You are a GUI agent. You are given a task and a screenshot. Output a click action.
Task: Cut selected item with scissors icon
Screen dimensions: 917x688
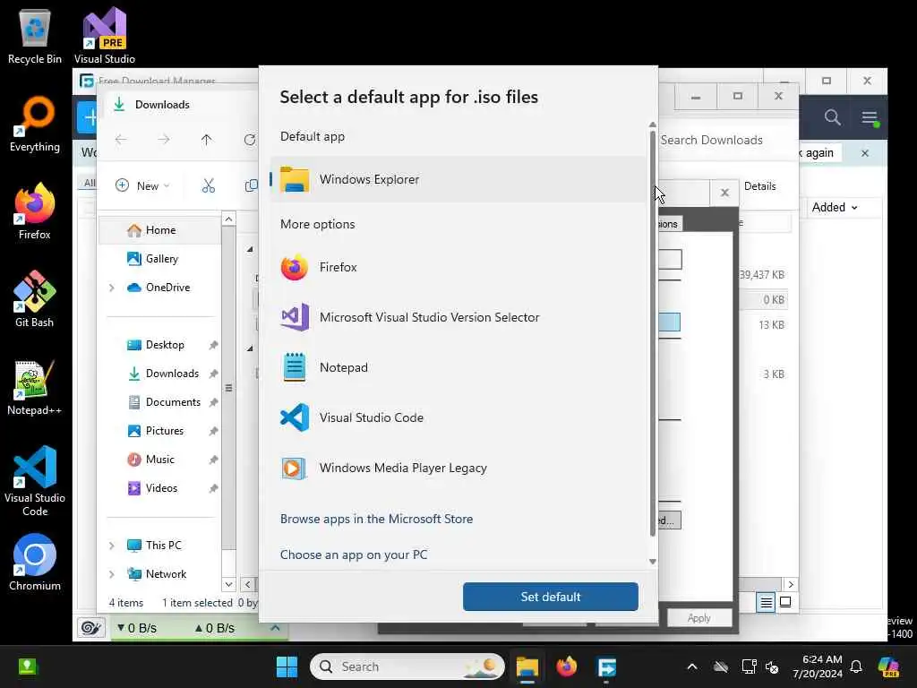tap(209, 185)
